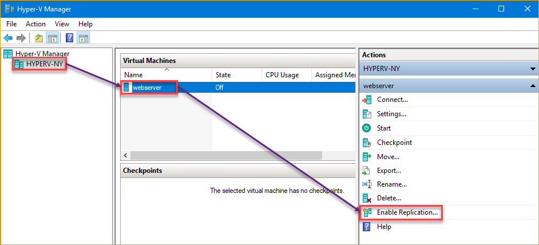Click the Delete icon with red X
539x245 pixels.
click(367, 198)
